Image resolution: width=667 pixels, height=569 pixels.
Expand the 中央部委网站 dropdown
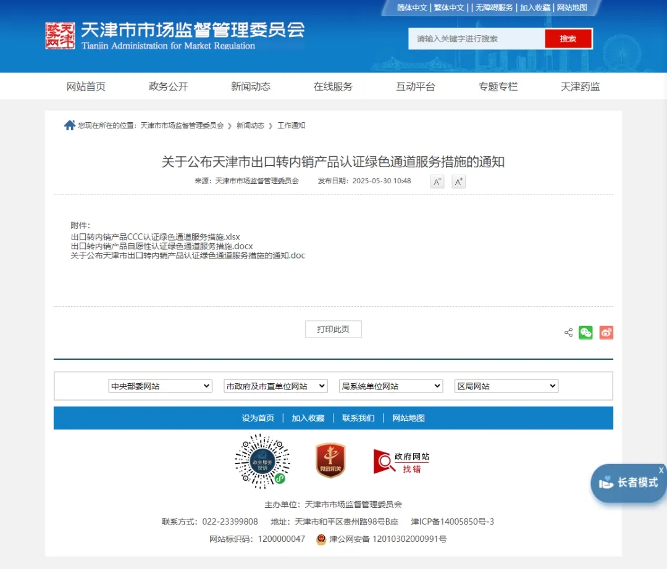tap(160, 386)
